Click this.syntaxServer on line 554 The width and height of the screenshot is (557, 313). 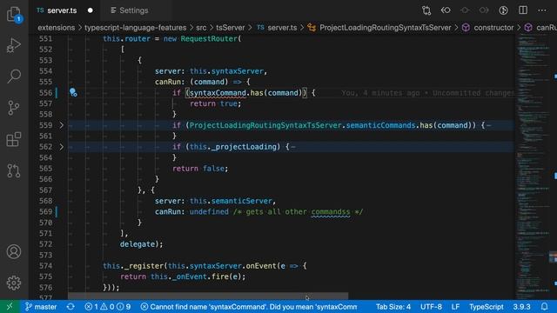[226, 71]
